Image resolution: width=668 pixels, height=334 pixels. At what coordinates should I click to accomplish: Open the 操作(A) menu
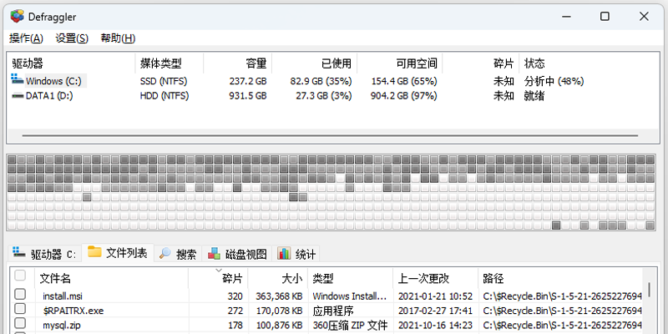pyautogui.click(x=27, y=38)
